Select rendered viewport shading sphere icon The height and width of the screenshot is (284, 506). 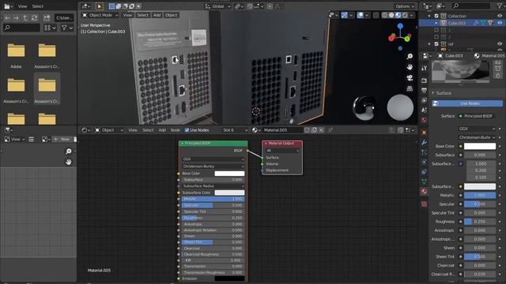405,15
